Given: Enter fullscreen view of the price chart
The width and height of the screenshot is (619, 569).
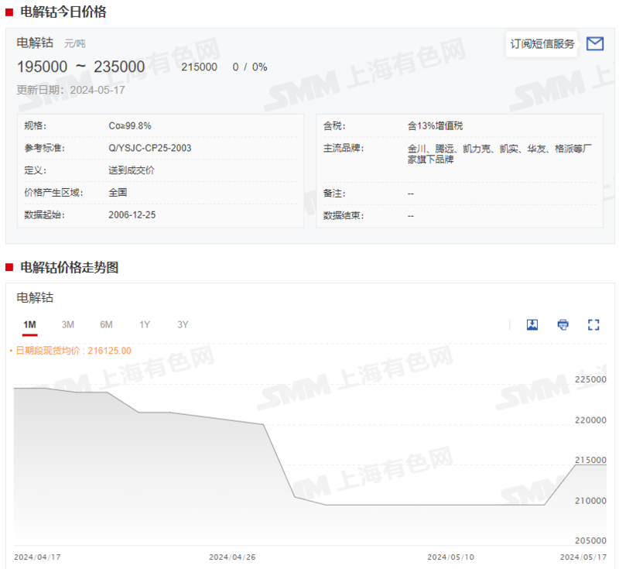Looking at the screenshot, I should 593,324.
